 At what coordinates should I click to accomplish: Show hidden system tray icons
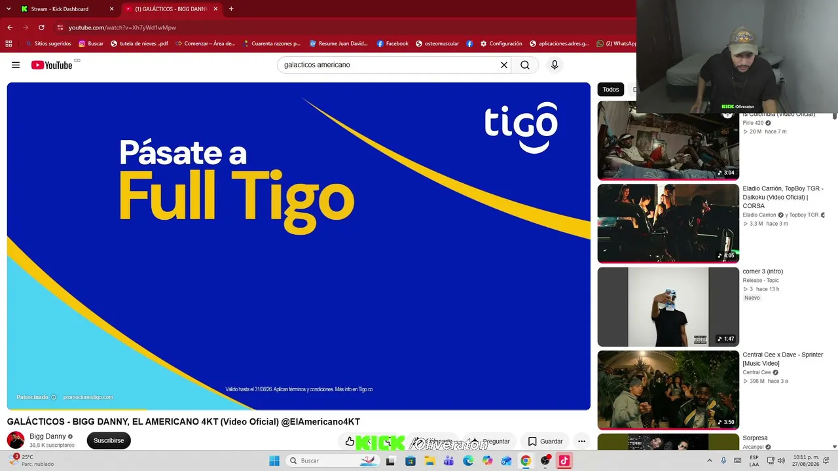pos(709,461)
